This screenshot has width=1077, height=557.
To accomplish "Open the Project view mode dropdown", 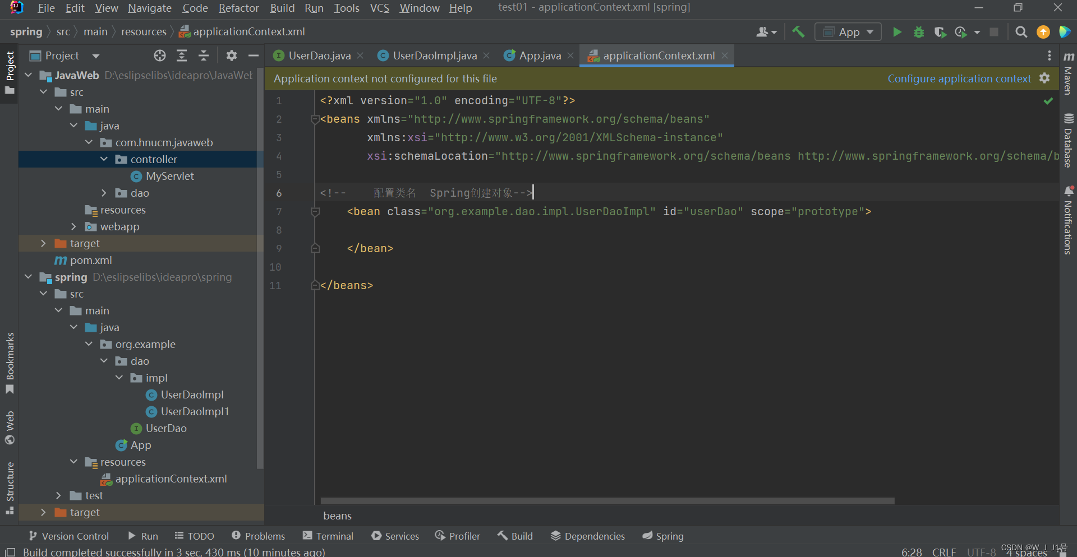I will point(96,55).
